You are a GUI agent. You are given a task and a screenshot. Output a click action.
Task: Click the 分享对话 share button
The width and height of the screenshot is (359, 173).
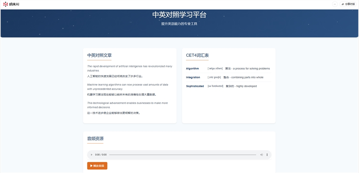pos(348,4)
